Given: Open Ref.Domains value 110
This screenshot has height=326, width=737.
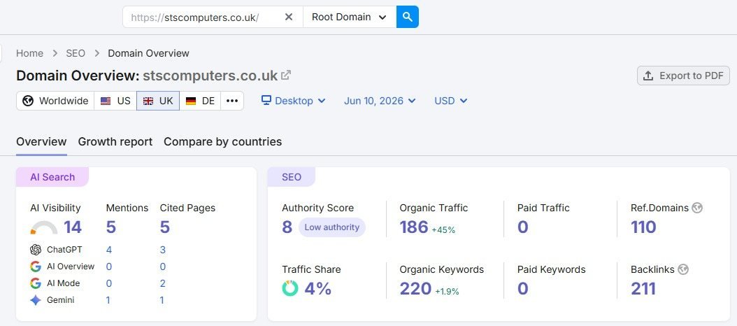Looking at the screenshot, I should coord(643,227).
